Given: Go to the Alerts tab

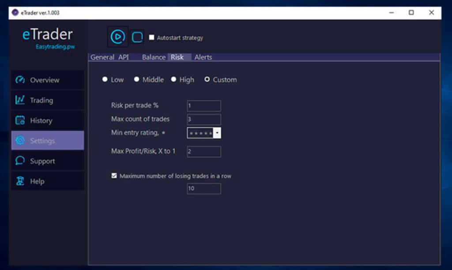Looking at the screenshot, I should [203, 57].
